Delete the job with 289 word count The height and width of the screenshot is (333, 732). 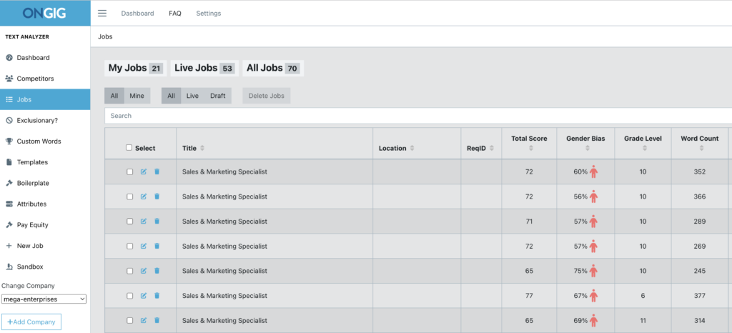click(157, 221)
